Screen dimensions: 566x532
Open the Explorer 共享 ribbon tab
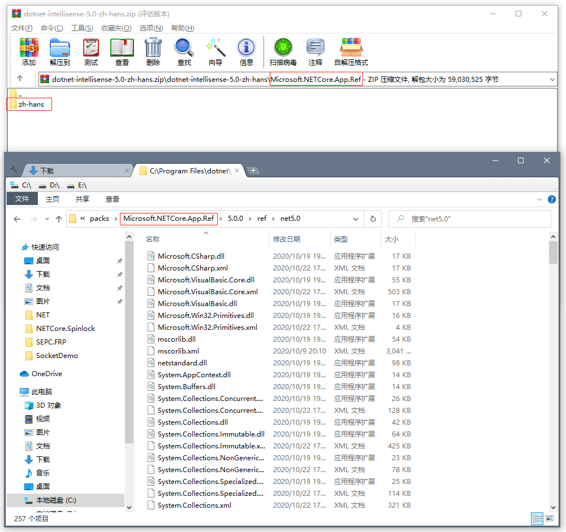83,199
